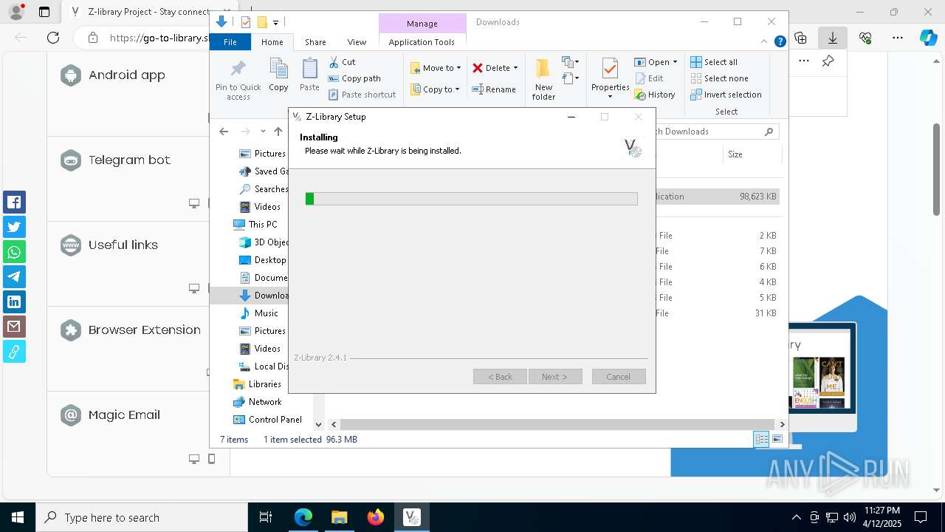Click the Properties checkmark icon
The image size is (945, 532).
(x=610, y=69)
